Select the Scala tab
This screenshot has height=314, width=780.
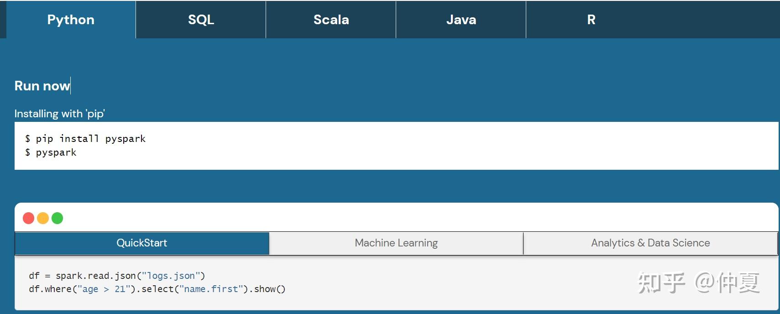tap(331, 20)
